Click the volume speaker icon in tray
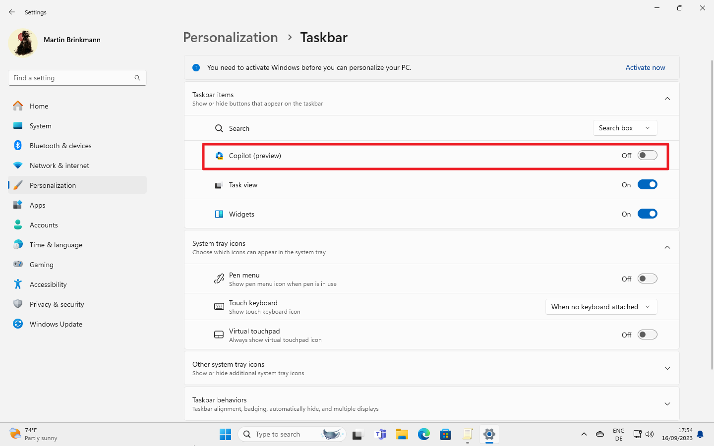Viewport: 714px width, 446px height. coord(650,435)
